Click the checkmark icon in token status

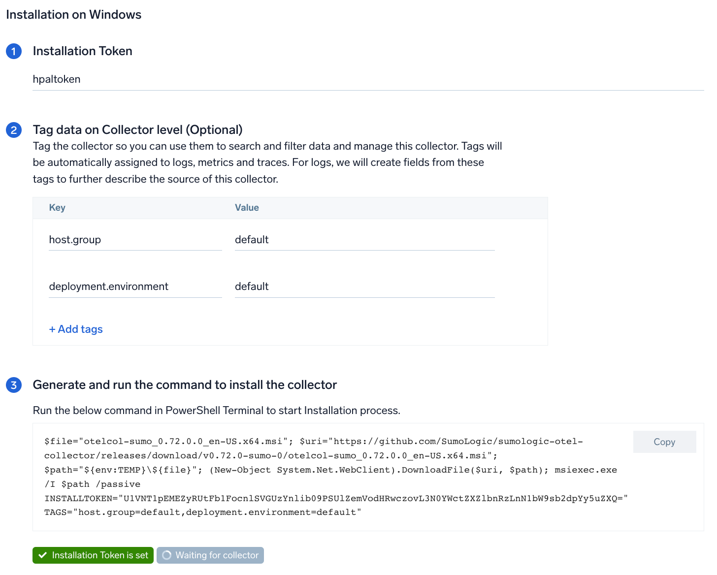pyautogui.click(x=43, y=555)
